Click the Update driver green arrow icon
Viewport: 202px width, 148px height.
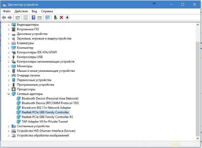click(x=55, y=17)
